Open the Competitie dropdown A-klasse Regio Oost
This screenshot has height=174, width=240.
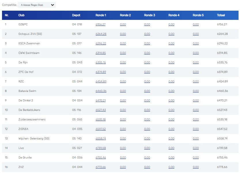(x=37, y=5)
